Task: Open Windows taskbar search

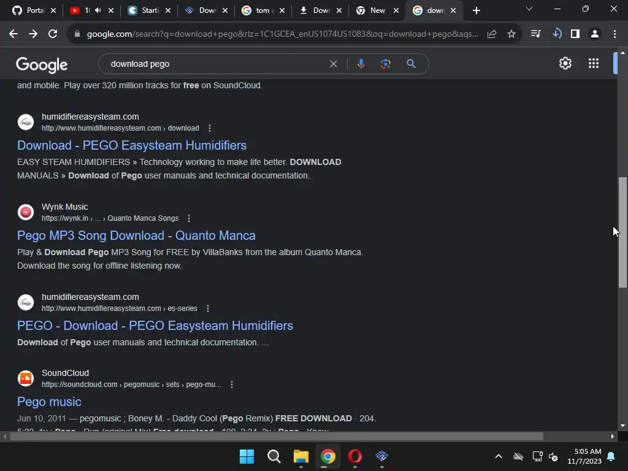Action: [274, 456]
